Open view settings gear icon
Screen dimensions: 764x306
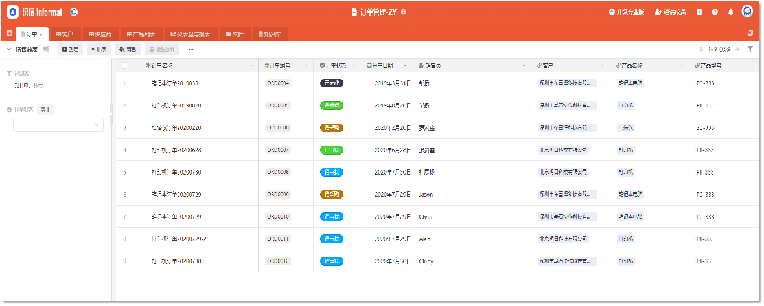pyautogui.click(x=46, y=49)
